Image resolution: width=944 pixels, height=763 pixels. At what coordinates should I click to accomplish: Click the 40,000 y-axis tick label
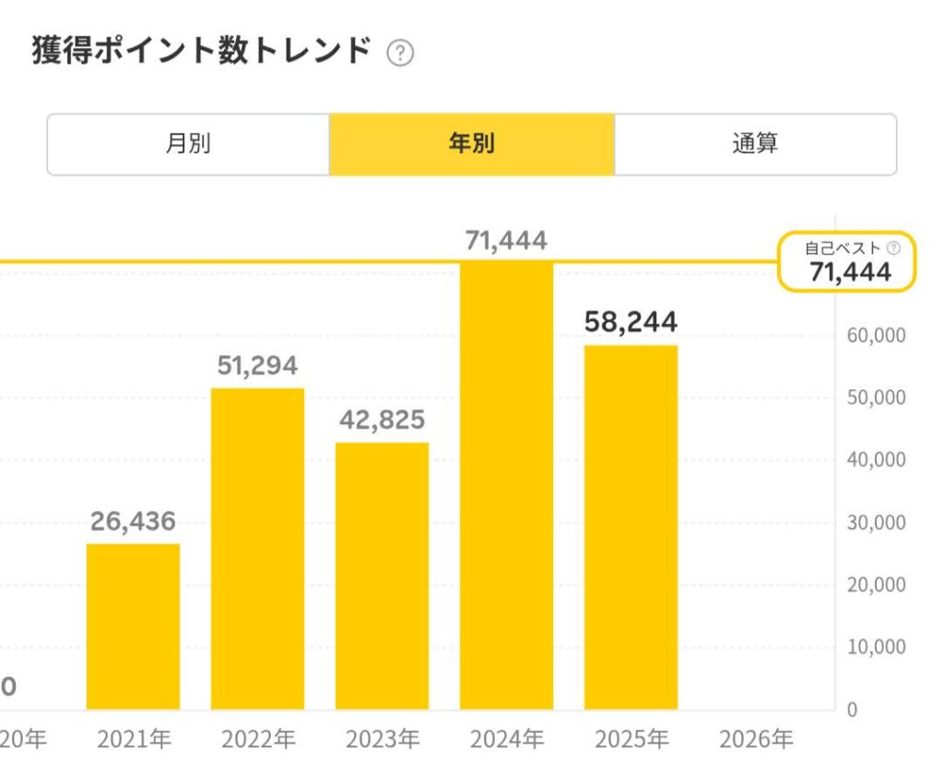pyautogui.click(x=876, y=459)
